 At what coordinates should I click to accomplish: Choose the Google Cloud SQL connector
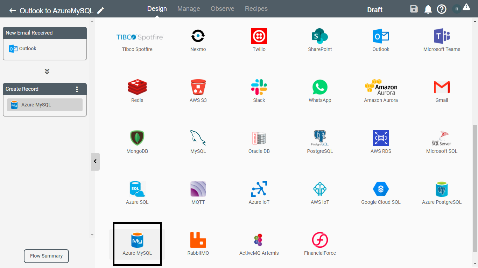(x=381, y=193)
